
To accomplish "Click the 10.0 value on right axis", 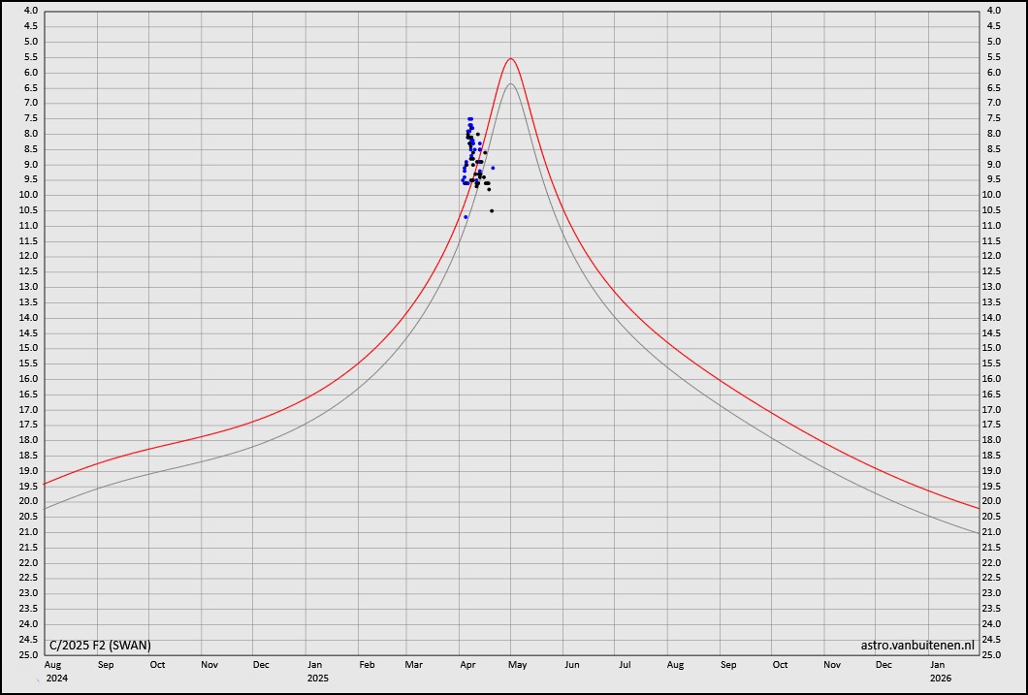I will pyautogui.click(x=993, y=195).
